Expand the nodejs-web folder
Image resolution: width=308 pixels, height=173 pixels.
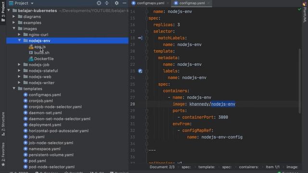19,77
